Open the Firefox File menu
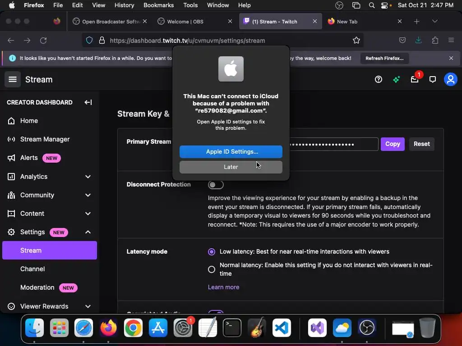The height and width of the screenshot is (346, 462). pos(58,5)
